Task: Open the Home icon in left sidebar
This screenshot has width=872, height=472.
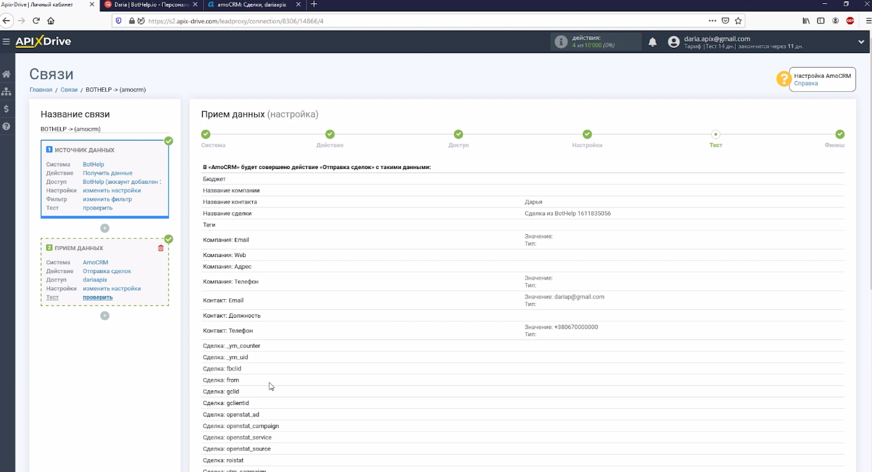Action: click(6, 74)
